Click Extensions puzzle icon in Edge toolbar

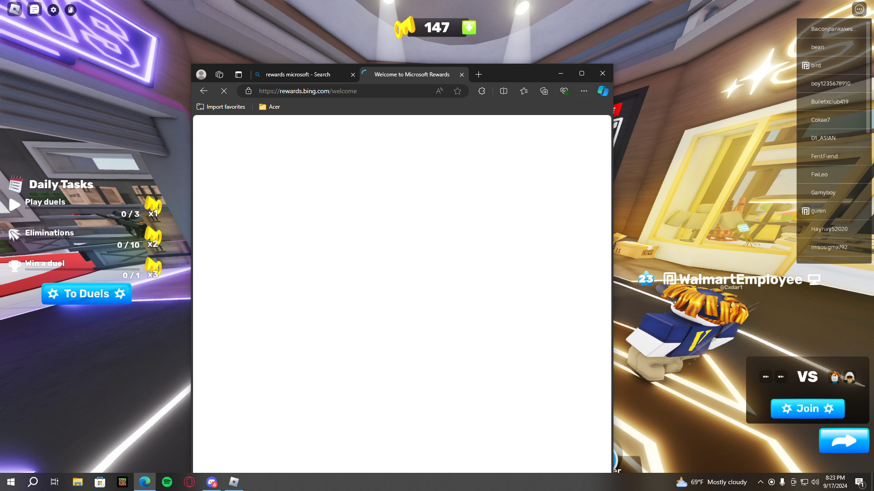click(482, 91)
